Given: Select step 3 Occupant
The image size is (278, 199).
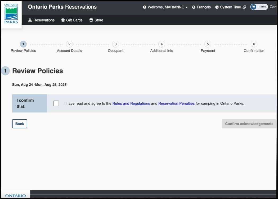Looking at the screenshot, I should [x=116, y=47].
